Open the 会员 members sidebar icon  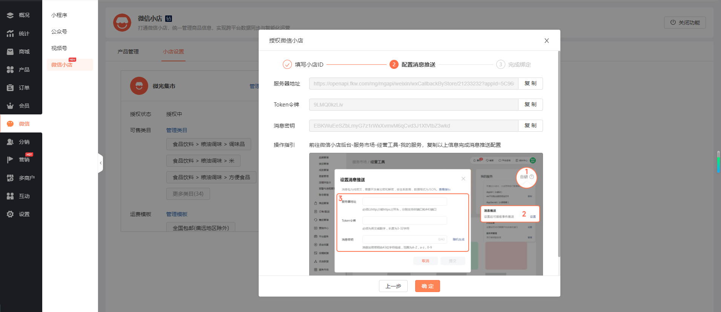(10, 106)
